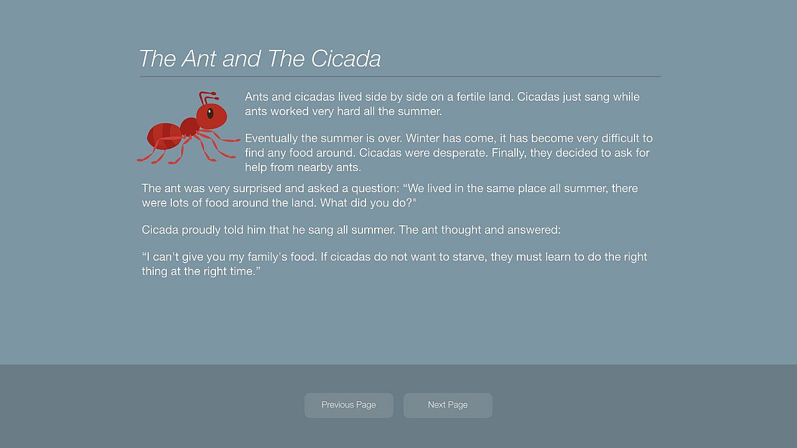Viewport: 797px width, 448px height.
Task: Click the ant's dark eye
Action: point(210,113)
